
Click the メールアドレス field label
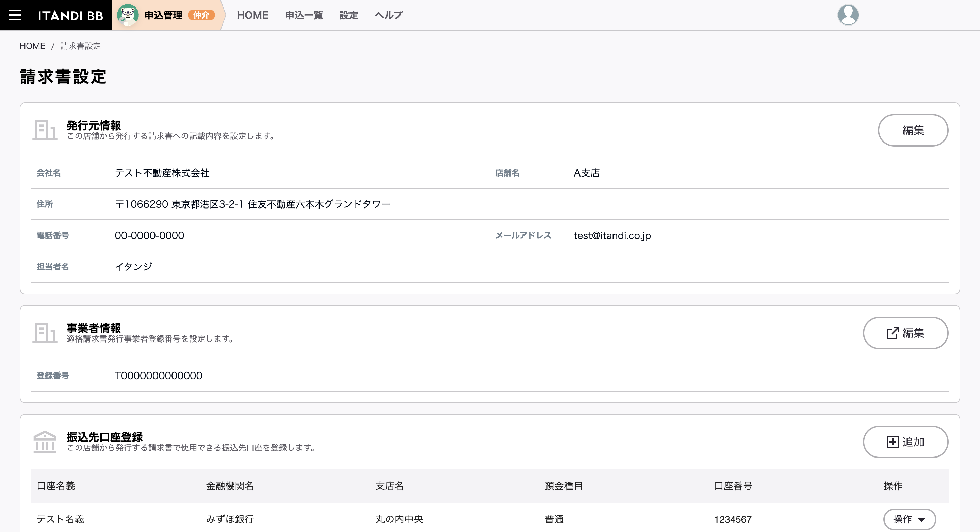[523, 235]
